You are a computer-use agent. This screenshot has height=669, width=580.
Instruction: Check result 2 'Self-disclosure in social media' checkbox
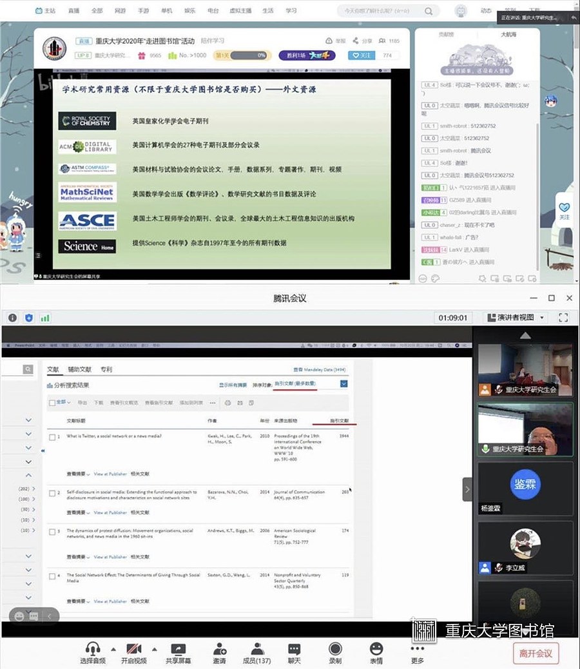[52, 493]
